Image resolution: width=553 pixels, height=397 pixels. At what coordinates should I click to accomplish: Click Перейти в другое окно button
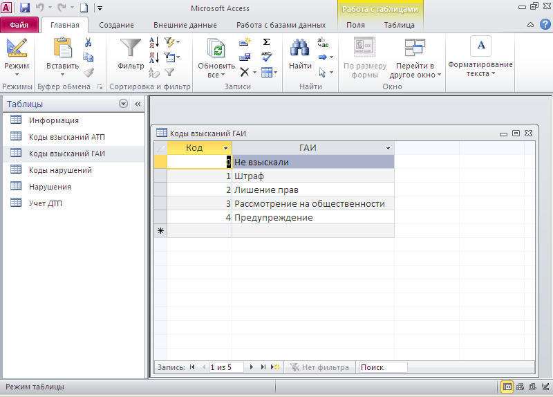point(415,58)
